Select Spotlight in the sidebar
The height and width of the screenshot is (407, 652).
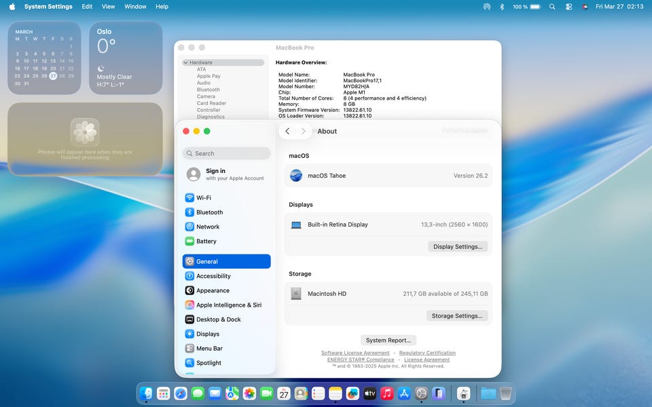click(209, 363)
